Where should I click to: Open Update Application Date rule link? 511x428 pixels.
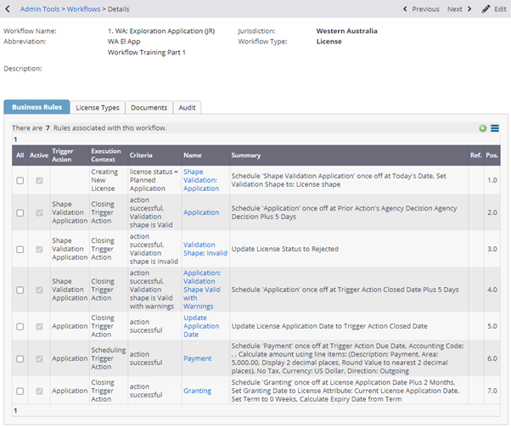click(x=201, y=326)
